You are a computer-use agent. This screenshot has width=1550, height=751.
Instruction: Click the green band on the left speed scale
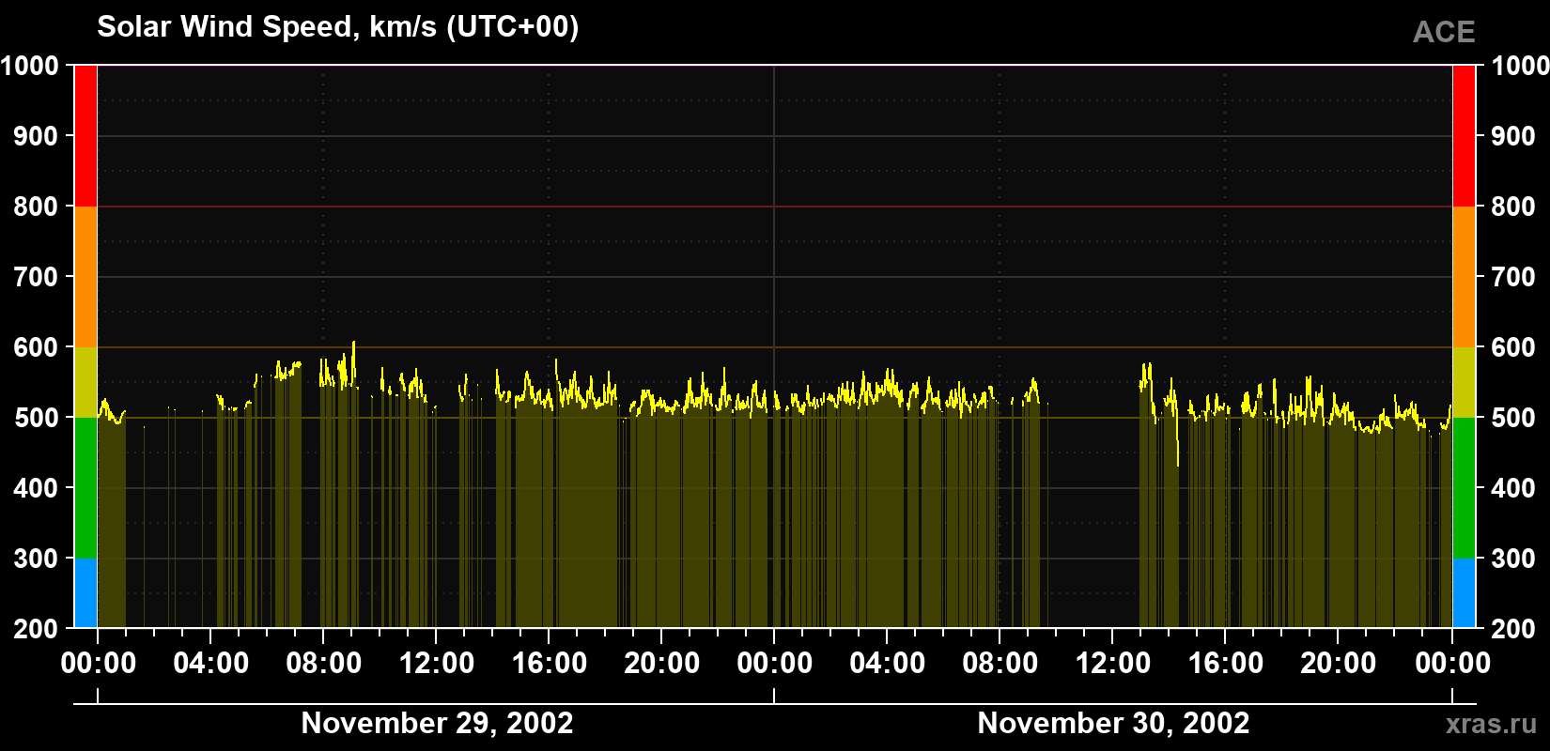(85, 488)
